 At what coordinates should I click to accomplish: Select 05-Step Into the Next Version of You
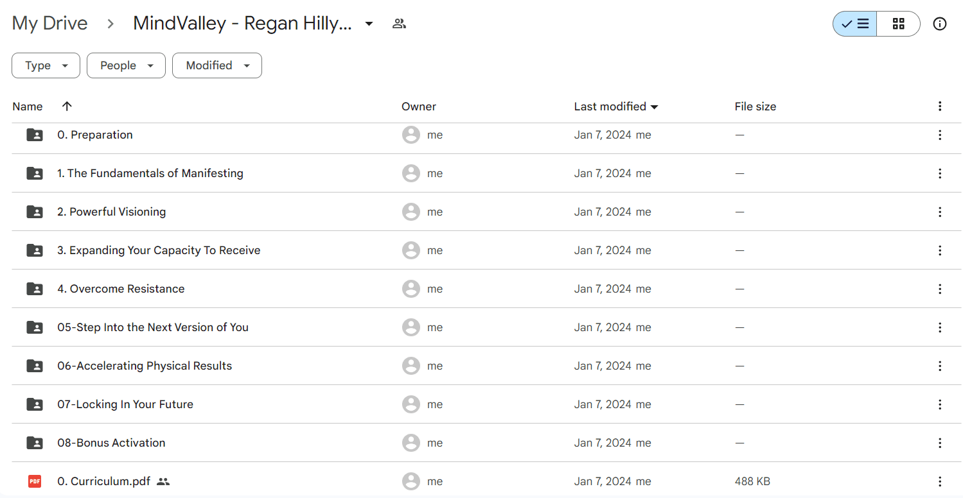(153, 327)
